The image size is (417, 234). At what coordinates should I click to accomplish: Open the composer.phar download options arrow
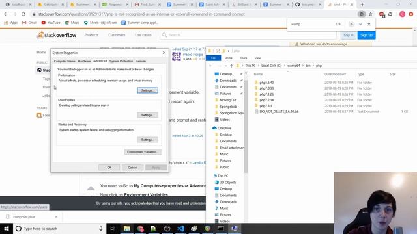[56, 216]
